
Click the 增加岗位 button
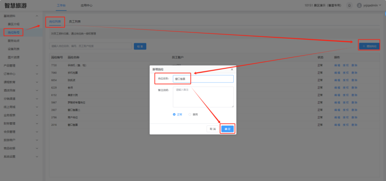coord(368,46)
